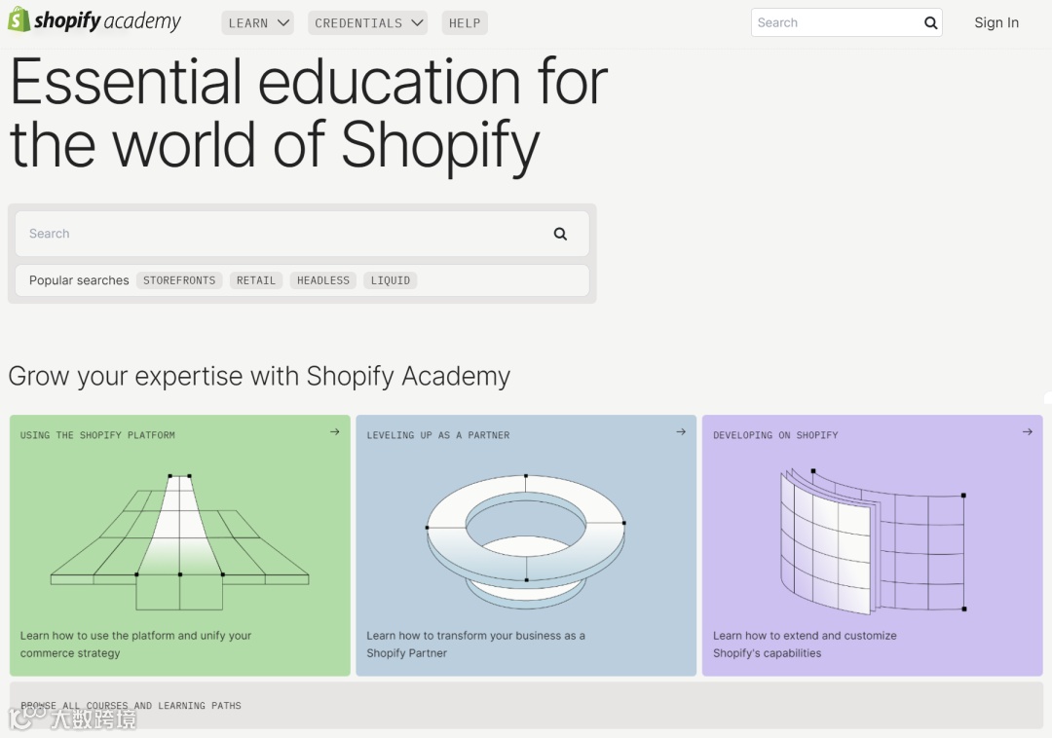The height and width of the screenshot is (738, 1052).
Task: Select the Retail popular search tag
Action: [x=255, y=280]
